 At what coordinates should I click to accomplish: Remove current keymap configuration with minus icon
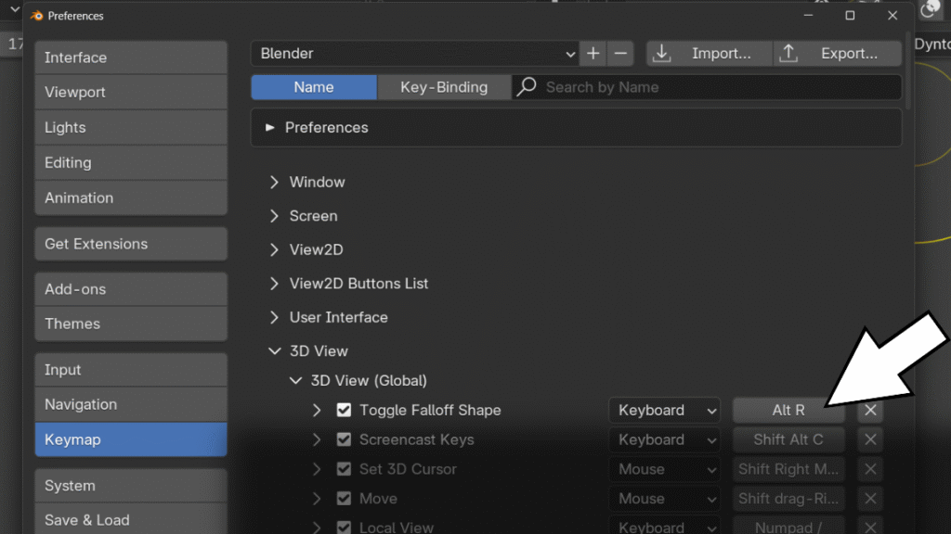[x=619, y=53]
